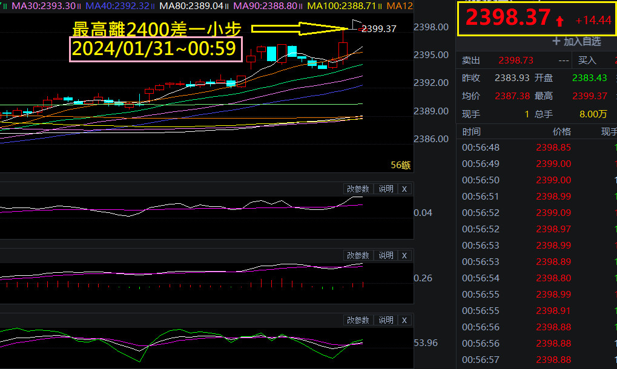Click the 最高 value 2399.37 in quote panel
This screenshot has height=369, width=617.
pos(590,96)
